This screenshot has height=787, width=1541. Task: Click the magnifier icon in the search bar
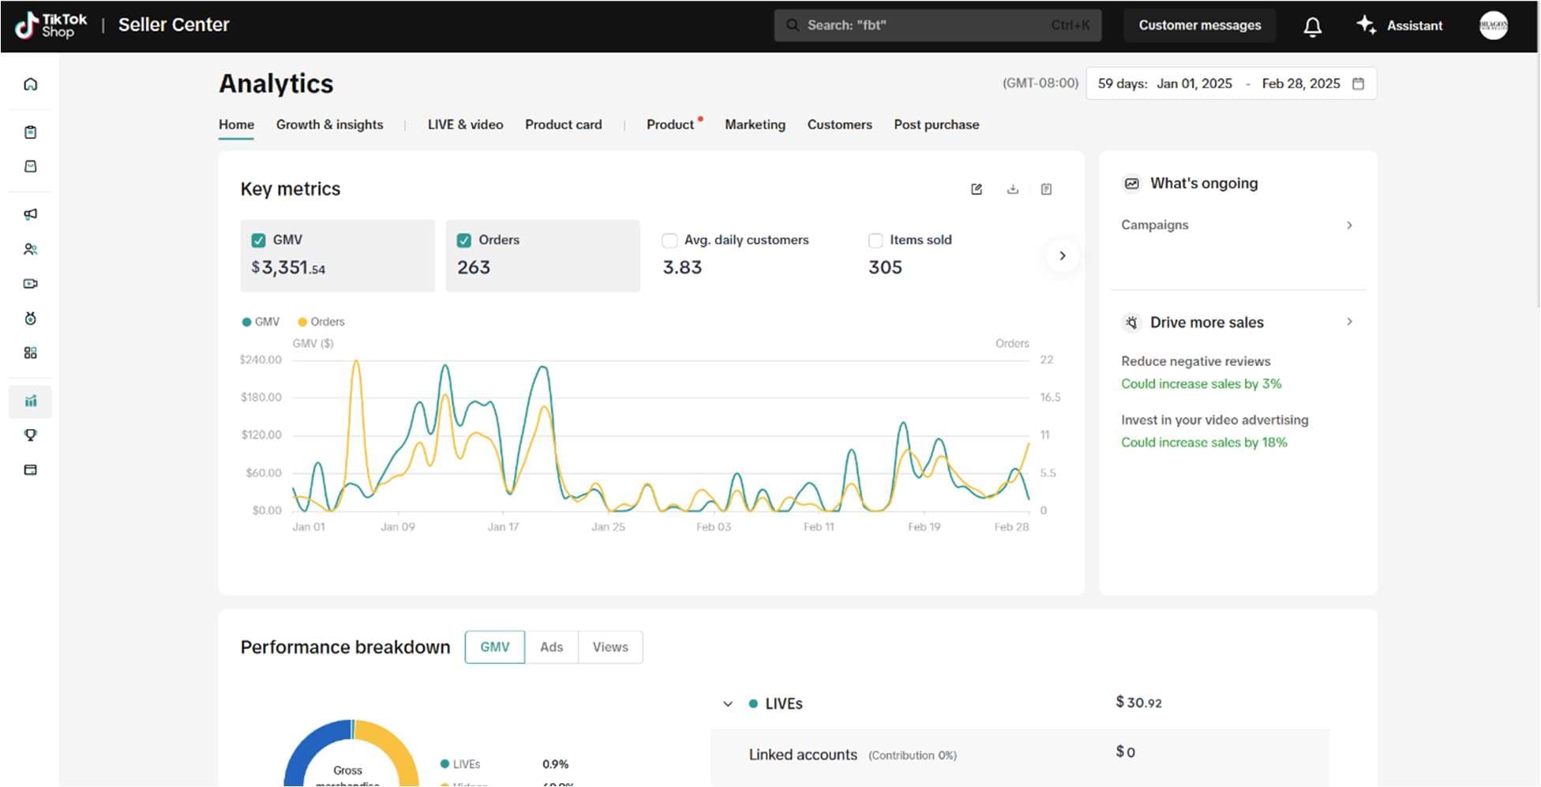pyautogui.click(x=792, y=25)
